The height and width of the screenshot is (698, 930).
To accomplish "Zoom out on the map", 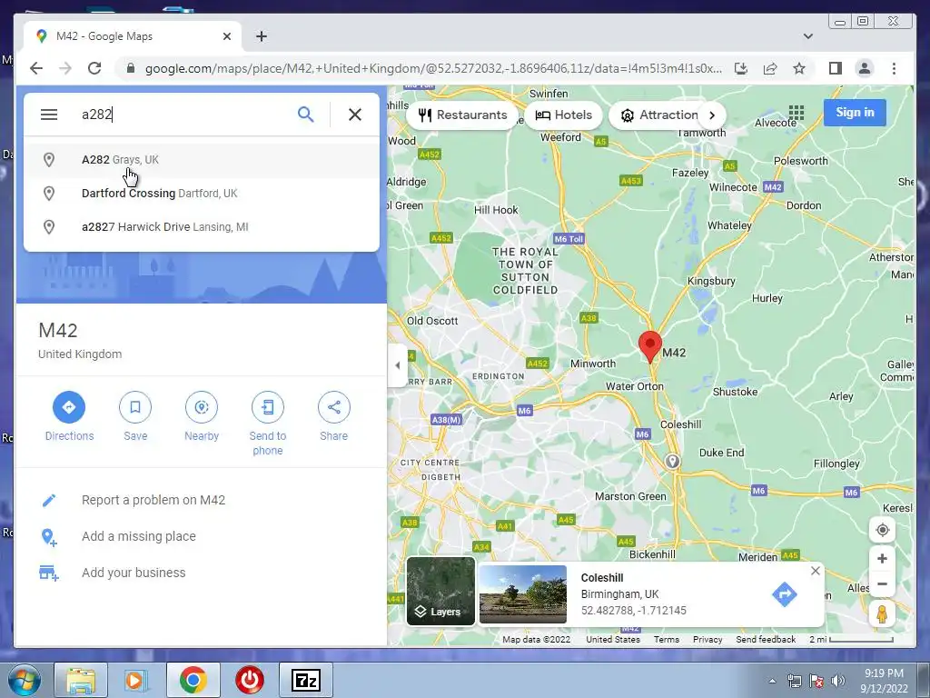I will point(882,584).
